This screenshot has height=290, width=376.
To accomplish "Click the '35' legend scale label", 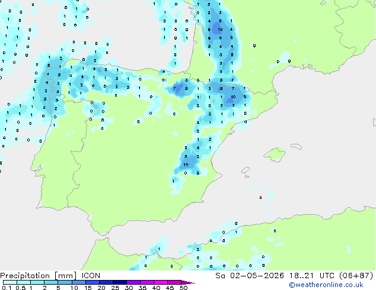I will pyautogui.click(x=142, y=288).
